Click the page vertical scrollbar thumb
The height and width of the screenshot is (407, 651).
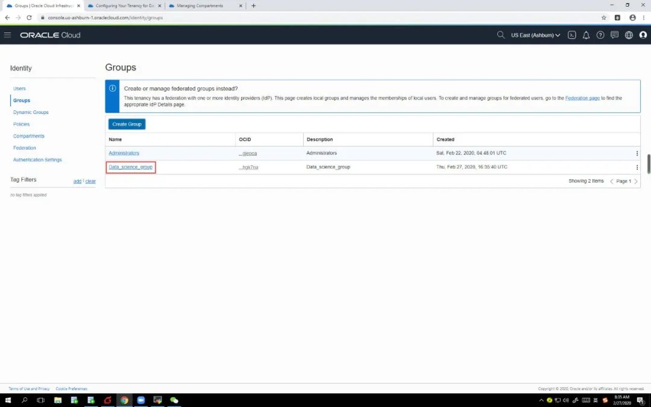(x=648, y=164)
